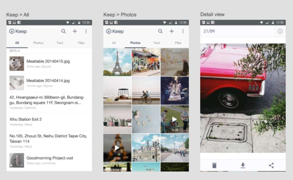This screenshot has width=293, height=180.
Task: Open the three-dot overflow menu on Keep All screen
Action: point(86,31)
